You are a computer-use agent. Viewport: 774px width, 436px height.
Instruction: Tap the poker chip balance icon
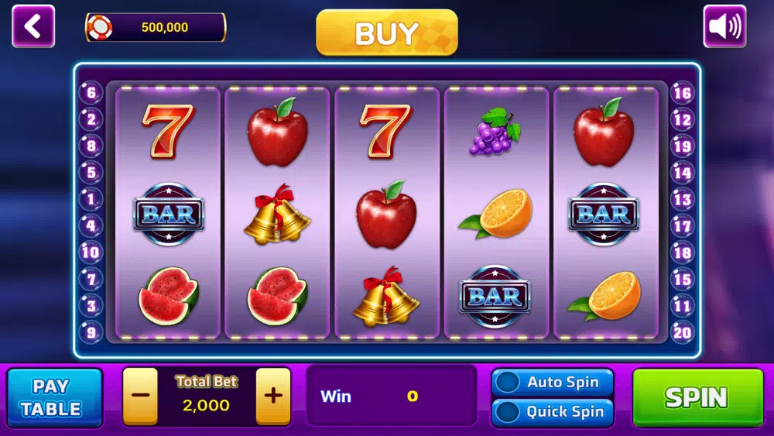pos(100,27)
